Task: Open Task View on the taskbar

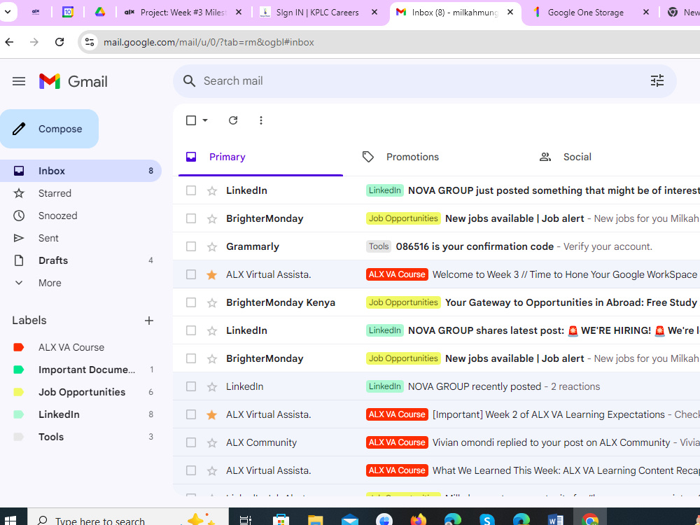Action: [x=245, y=520]
